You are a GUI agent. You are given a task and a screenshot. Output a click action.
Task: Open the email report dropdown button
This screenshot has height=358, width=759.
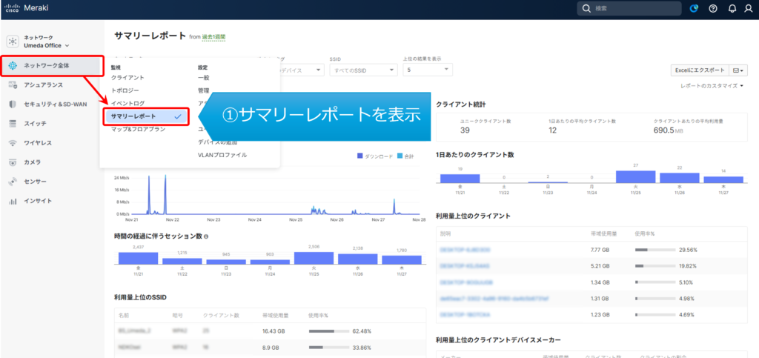click(738, 70)
